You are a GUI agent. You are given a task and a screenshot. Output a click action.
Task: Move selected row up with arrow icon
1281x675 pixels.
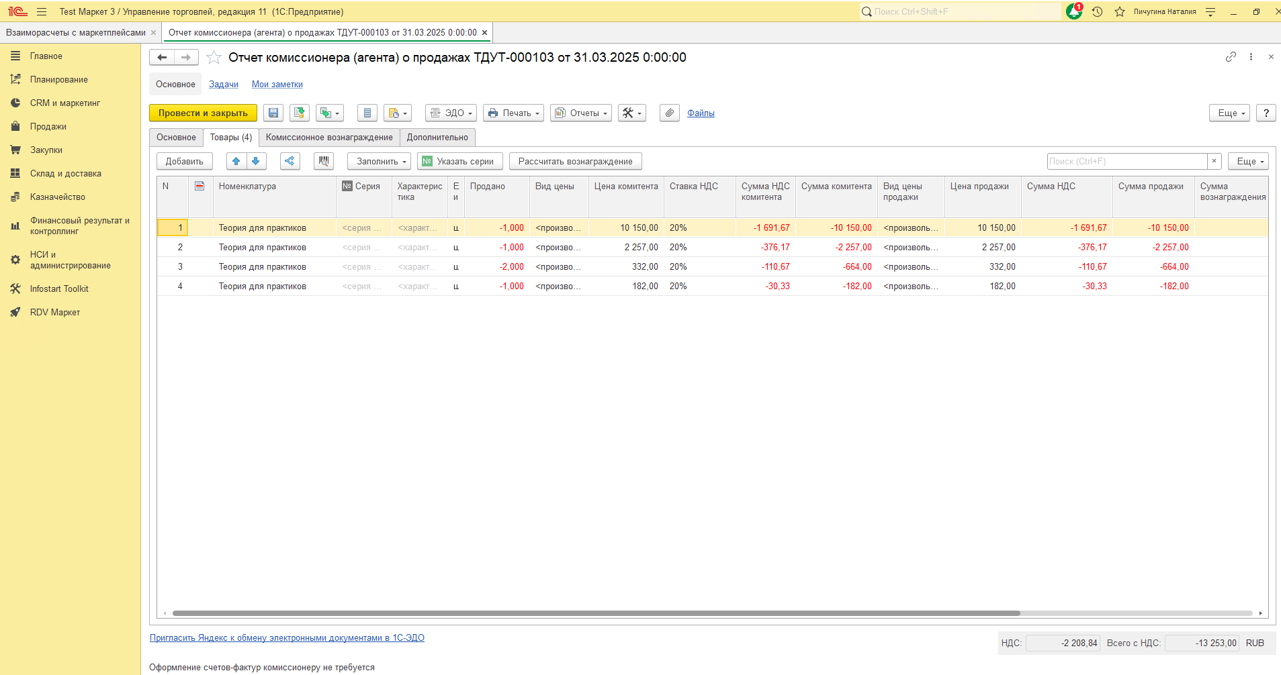pos(236,161)
